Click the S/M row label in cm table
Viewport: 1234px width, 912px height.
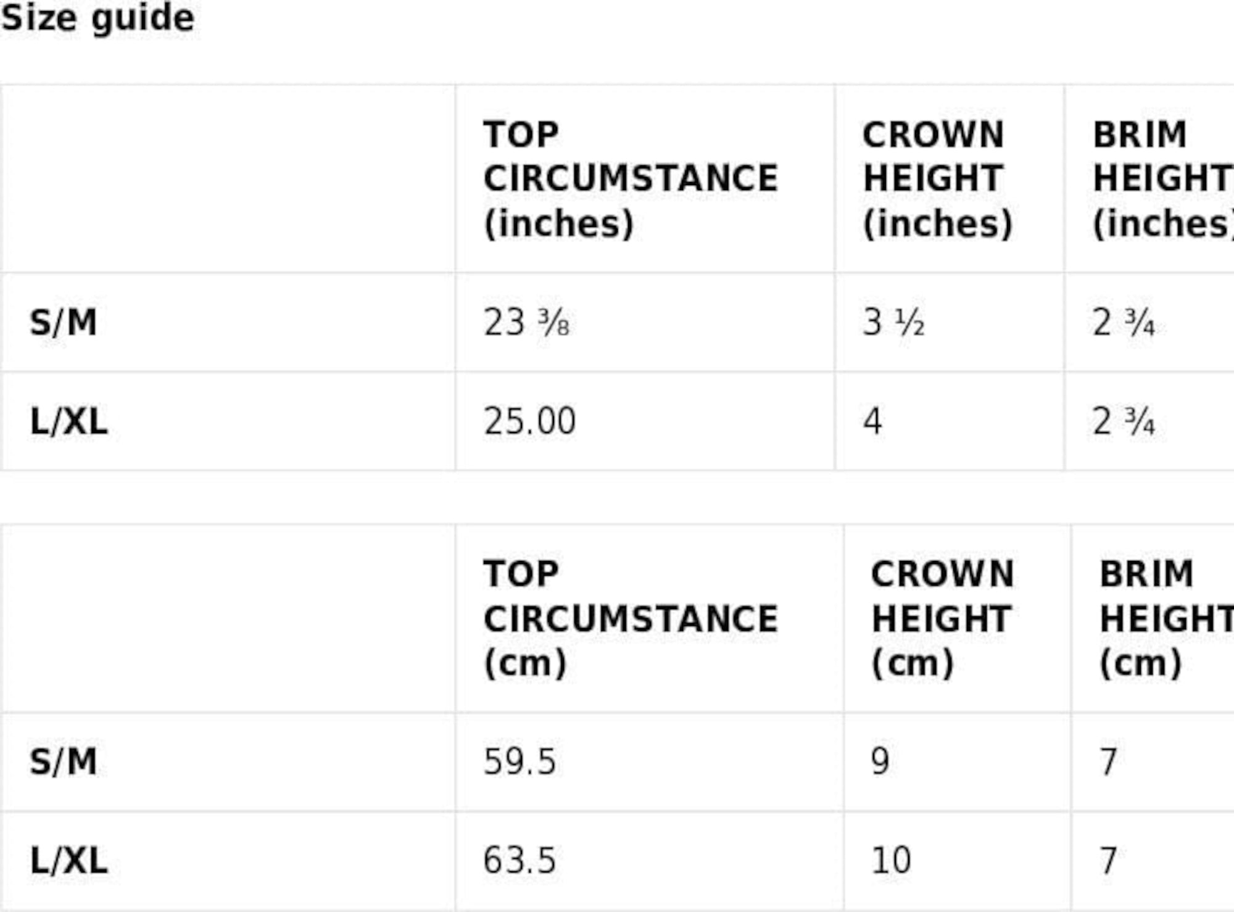coord(64,762)
